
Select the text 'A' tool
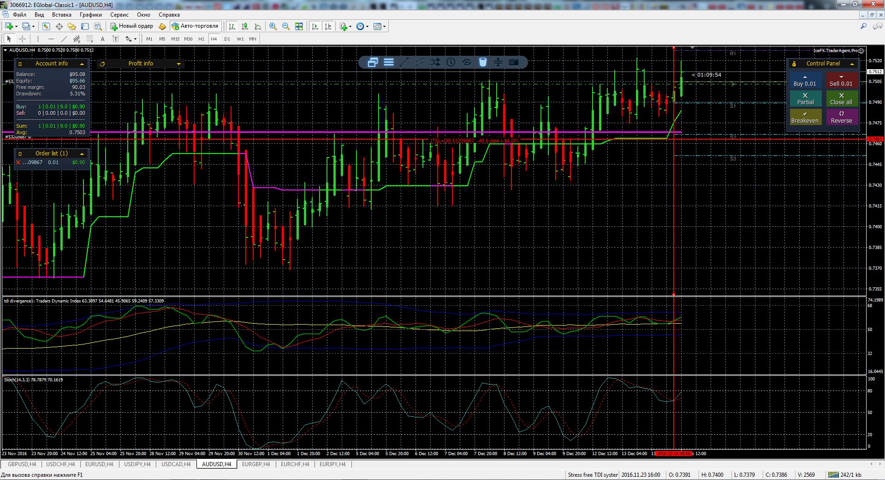click(x=102, y=39)
